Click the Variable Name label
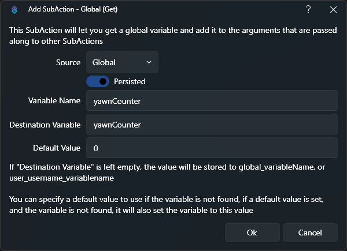Image resolution: width=347 pixels, height=251 pixels. pos(54,100)
